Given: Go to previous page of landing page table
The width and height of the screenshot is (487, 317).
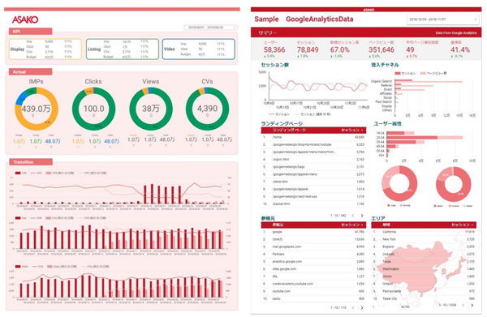Looking at the screenshot, I should 353,216.
